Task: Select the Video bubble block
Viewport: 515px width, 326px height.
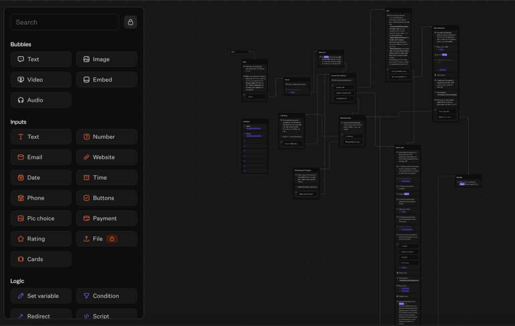Action: tap(41, 79)
